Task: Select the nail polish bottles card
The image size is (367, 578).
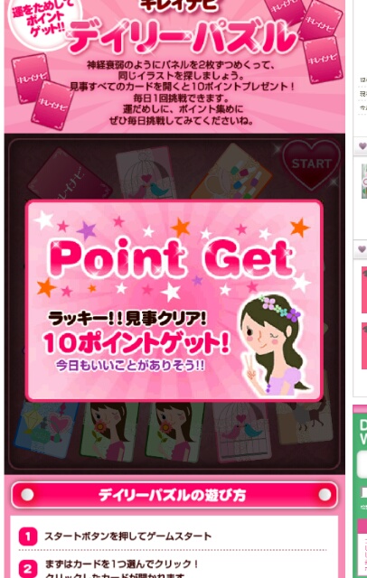Action: click(232, 172)
